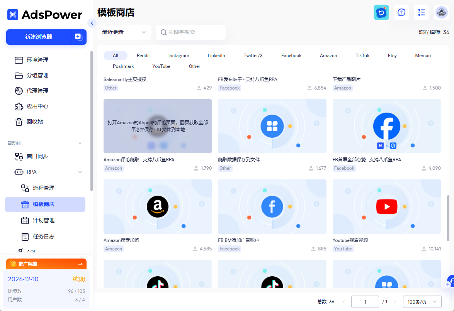The image size is (454, 311).
Task: Open the hovered Amazon Airpod review template card
Action: click(158, 126)
